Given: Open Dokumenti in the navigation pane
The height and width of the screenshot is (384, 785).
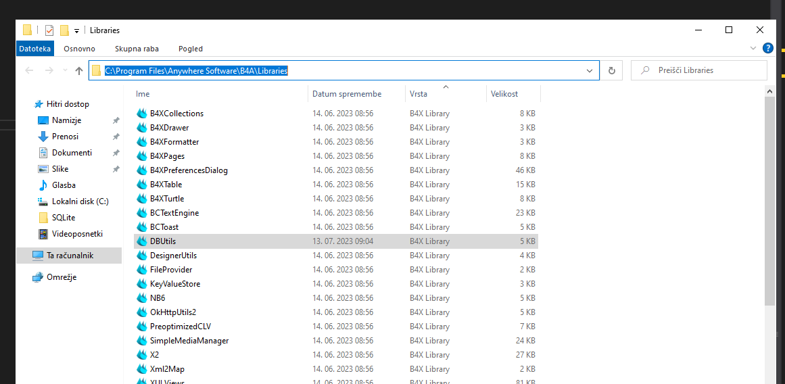Looking at the screenshot, I should 72,152.
